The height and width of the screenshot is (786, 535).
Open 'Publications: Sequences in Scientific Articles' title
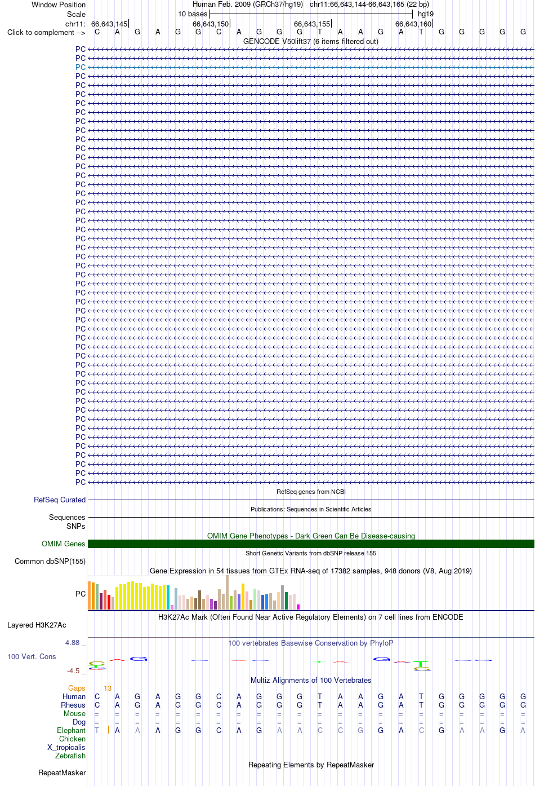point(311,509)
